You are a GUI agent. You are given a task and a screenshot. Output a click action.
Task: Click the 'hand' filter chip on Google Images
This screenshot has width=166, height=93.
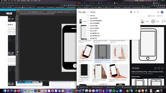(145, 21)
